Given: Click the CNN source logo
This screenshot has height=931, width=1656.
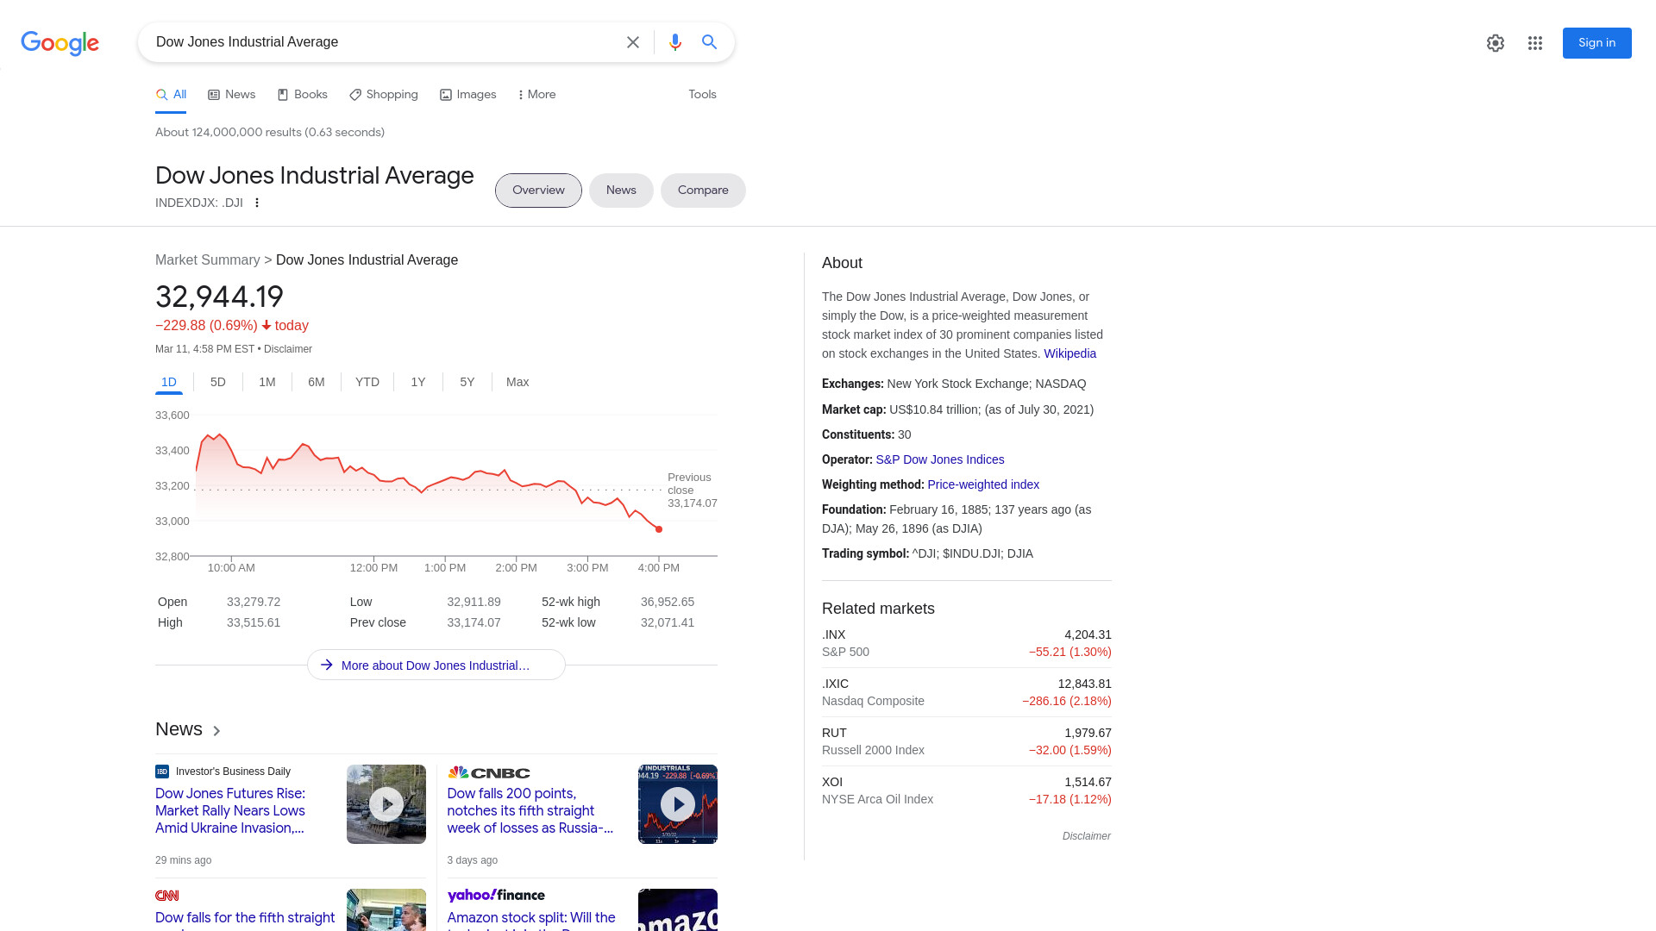Looking at the screenshot, I should click(x=167, y=896).
